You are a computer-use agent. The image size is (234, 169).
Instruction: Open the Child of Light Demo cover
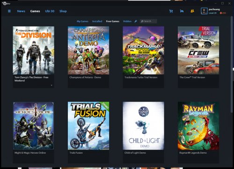click(x=143, y=126)
